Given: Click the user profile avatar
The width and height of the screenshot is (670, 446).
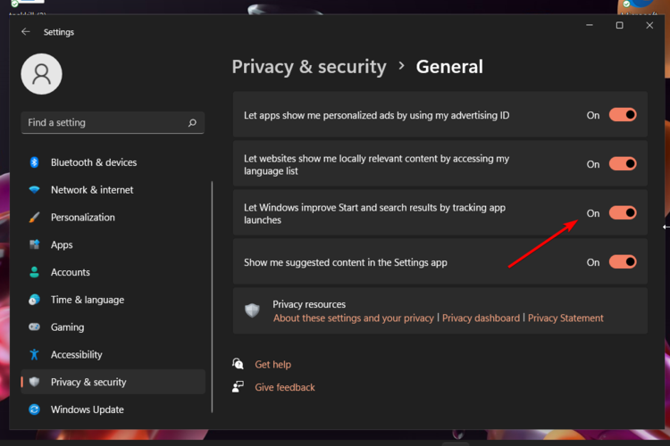Looking at the screenshot, I should pyautogui.click(x=41, y=74).
